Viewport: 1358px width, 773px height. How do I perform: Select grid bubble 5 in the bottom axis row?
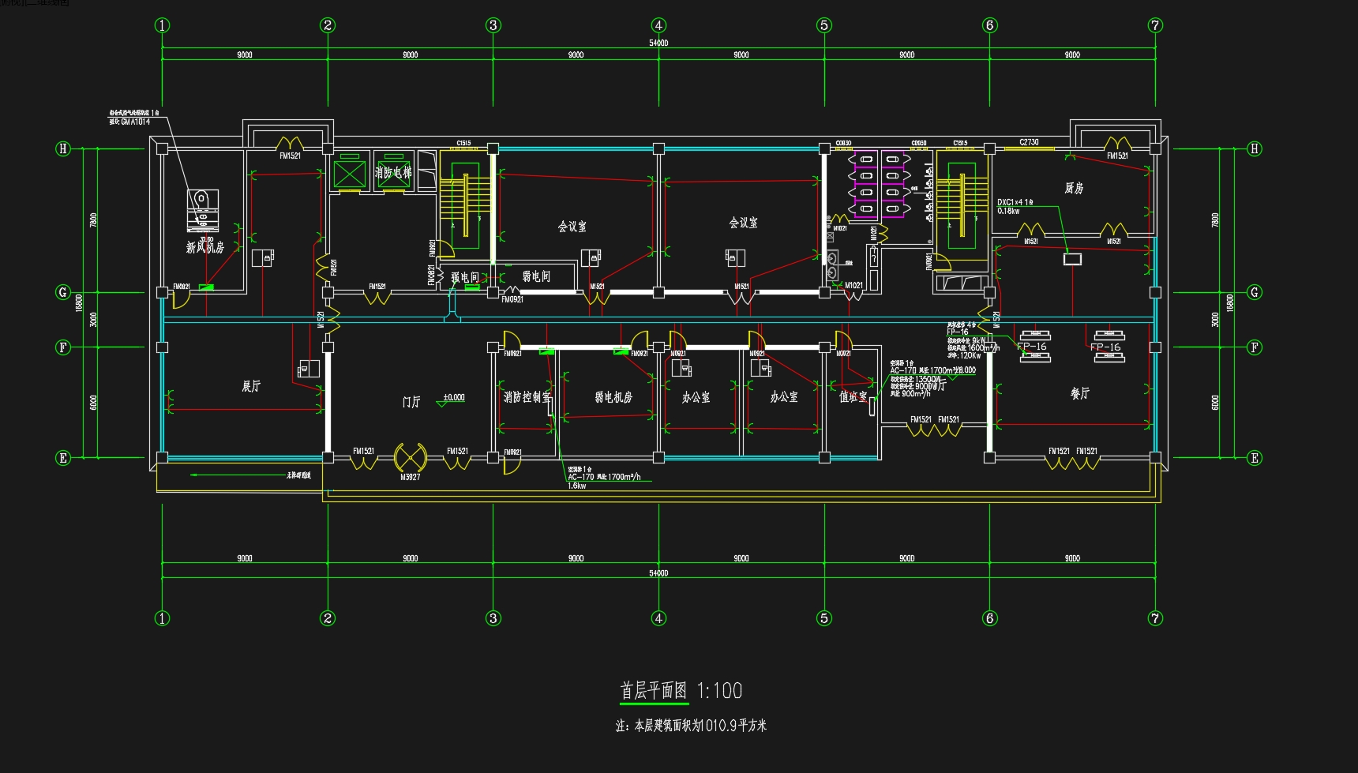click(824, 618)
